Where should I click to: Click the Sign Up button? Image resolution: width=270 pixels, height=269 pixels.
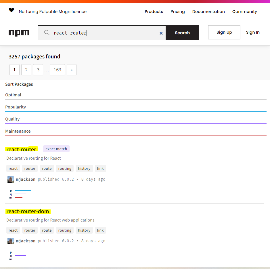click(224, 33)
